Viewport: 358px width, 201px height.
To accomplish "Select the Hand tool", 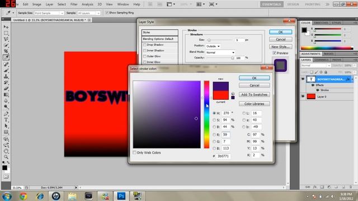I will (6, 151).
